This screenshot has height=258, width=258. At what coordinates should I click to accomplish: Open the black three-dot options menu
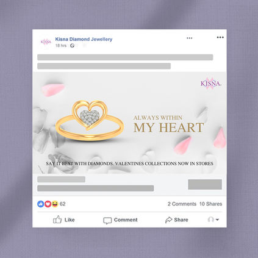pos(220,37)
